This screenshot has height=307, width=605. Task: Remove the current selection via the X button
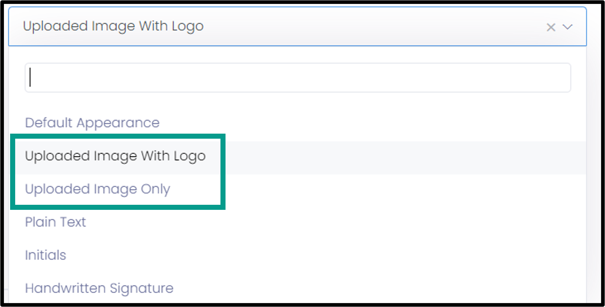click(551, 27)
